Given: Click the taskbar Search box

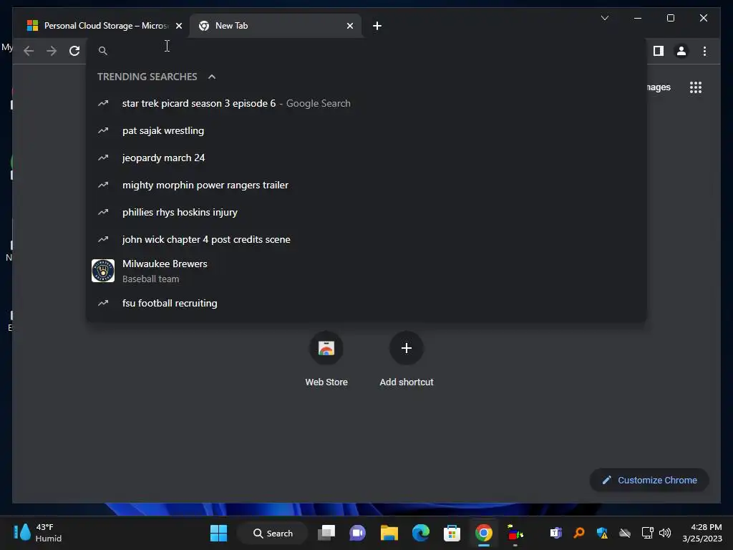Looking at the screenshot, I should click(x=273, y=533).
